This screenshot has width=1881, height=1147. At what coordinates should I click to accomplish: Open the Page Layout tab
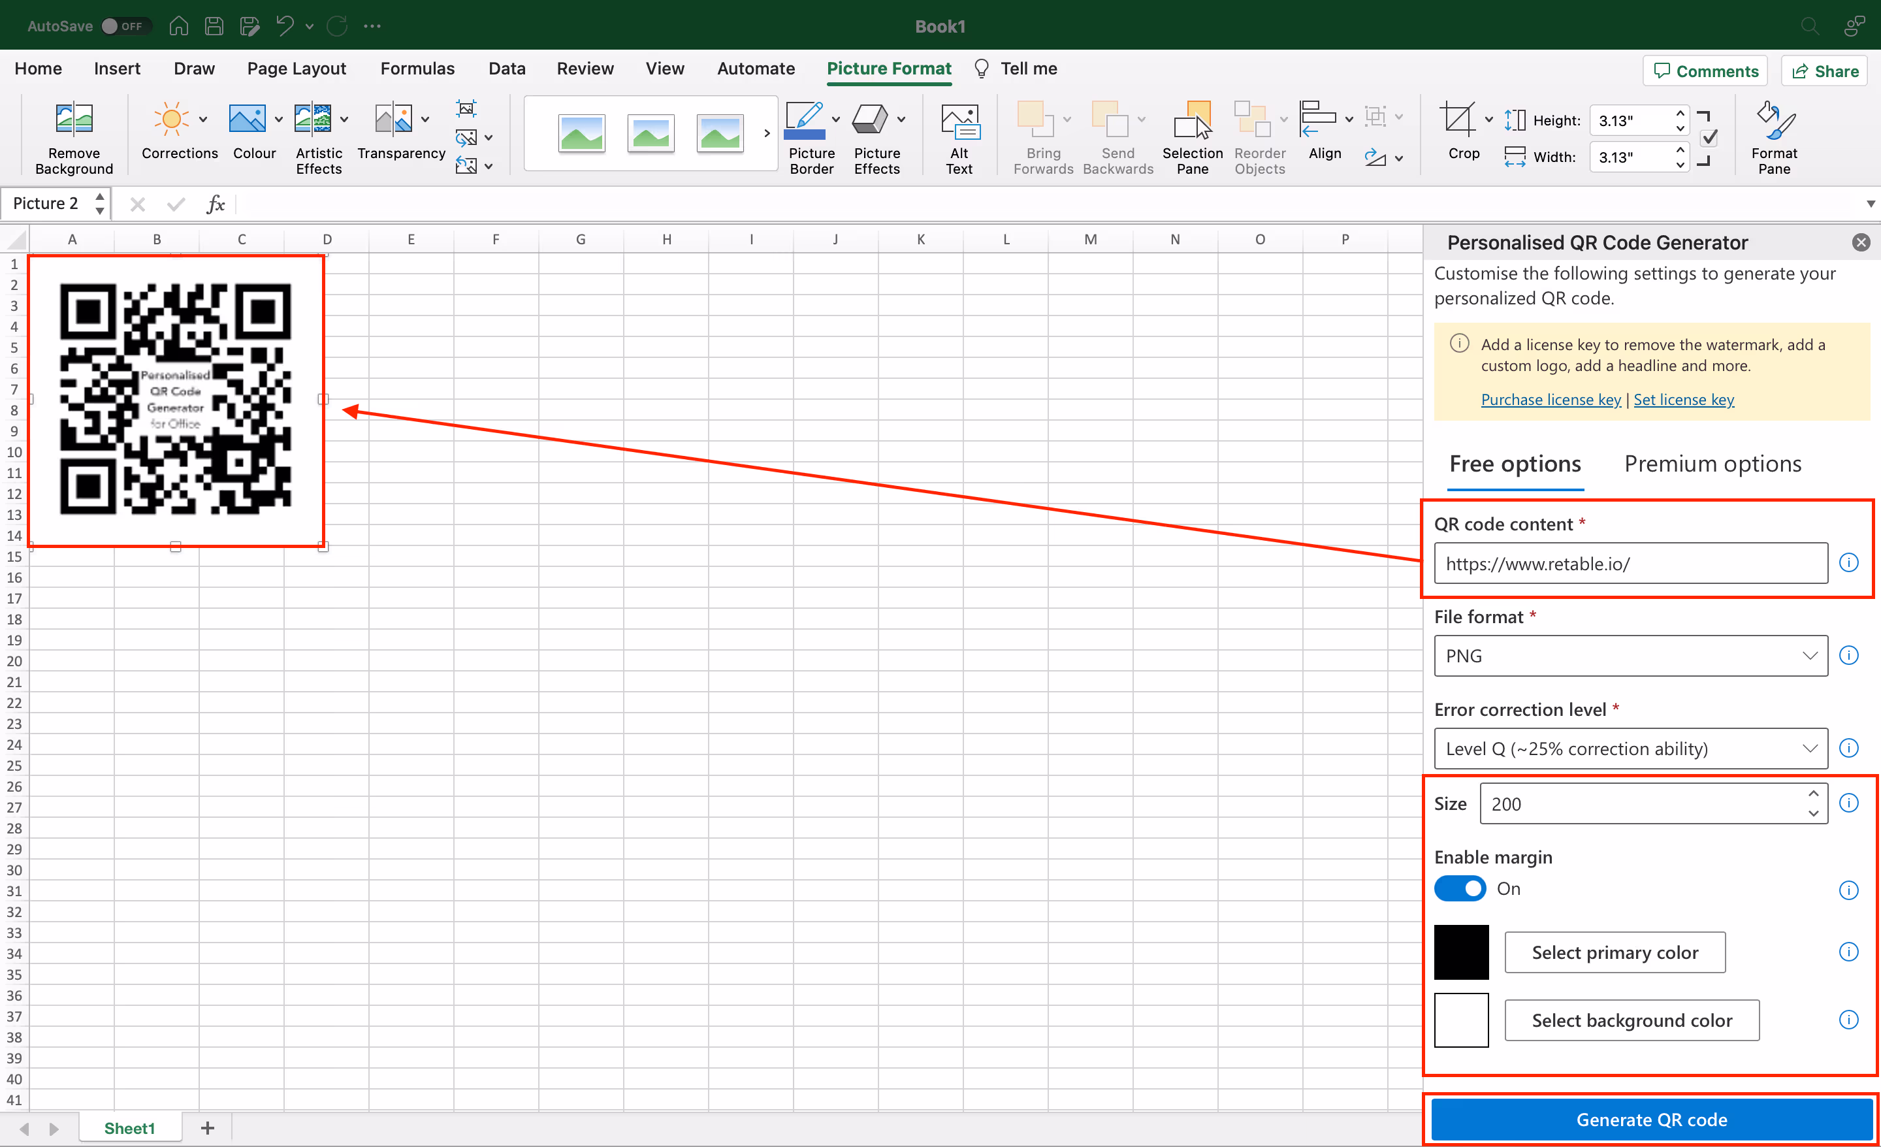[x=297, y=69]
